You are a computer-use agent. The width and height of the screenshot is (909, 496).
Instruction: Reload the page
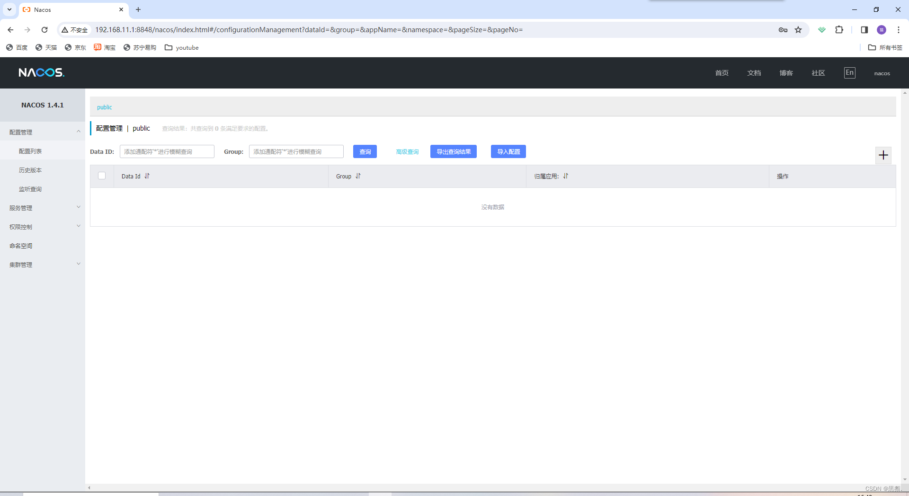click(x=45, y=30)
